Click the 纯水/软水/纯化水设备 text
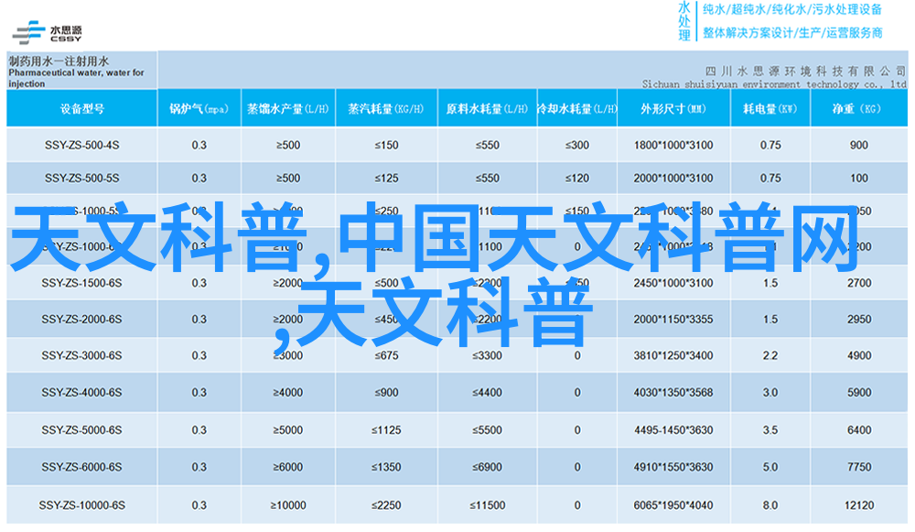915x532 pixels. pos(791,10)
